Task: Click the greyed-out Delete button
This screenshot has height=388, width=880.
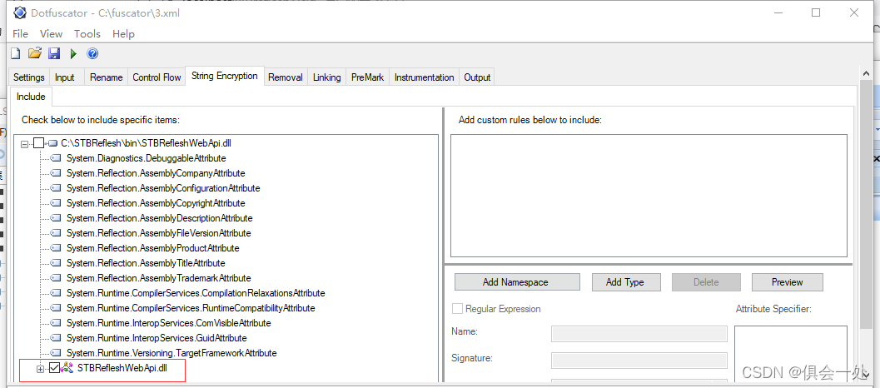Action: pyautogui.click(x=706, y=282)
